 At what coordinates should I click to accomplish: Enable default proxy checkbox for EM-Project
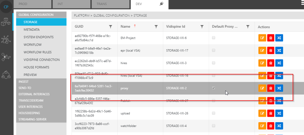[213, 38]
